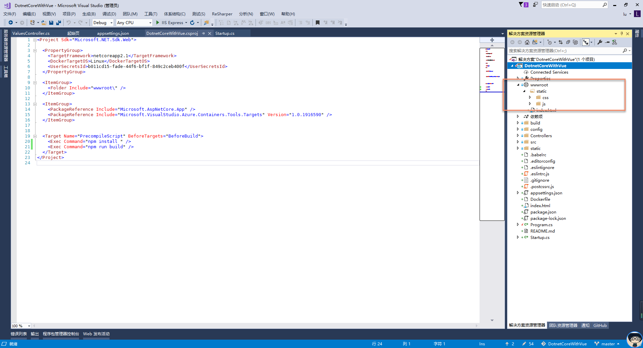Toggle a bookmark with the bookmark icon
Screen dimensions: 643x348
[x=317, y=23]
